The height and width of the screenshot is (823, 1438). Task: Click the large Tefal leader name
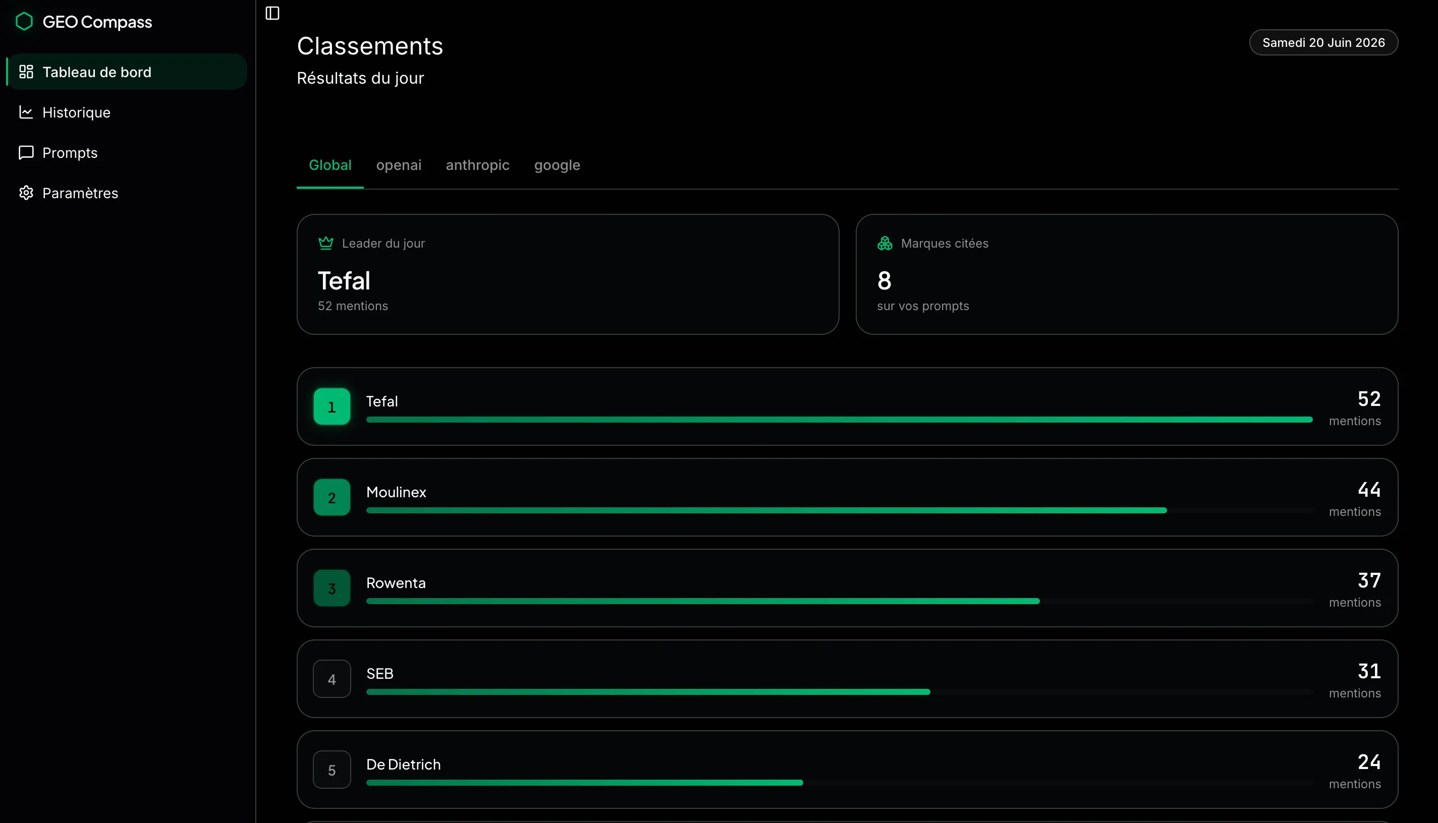(x=344, y=280)
